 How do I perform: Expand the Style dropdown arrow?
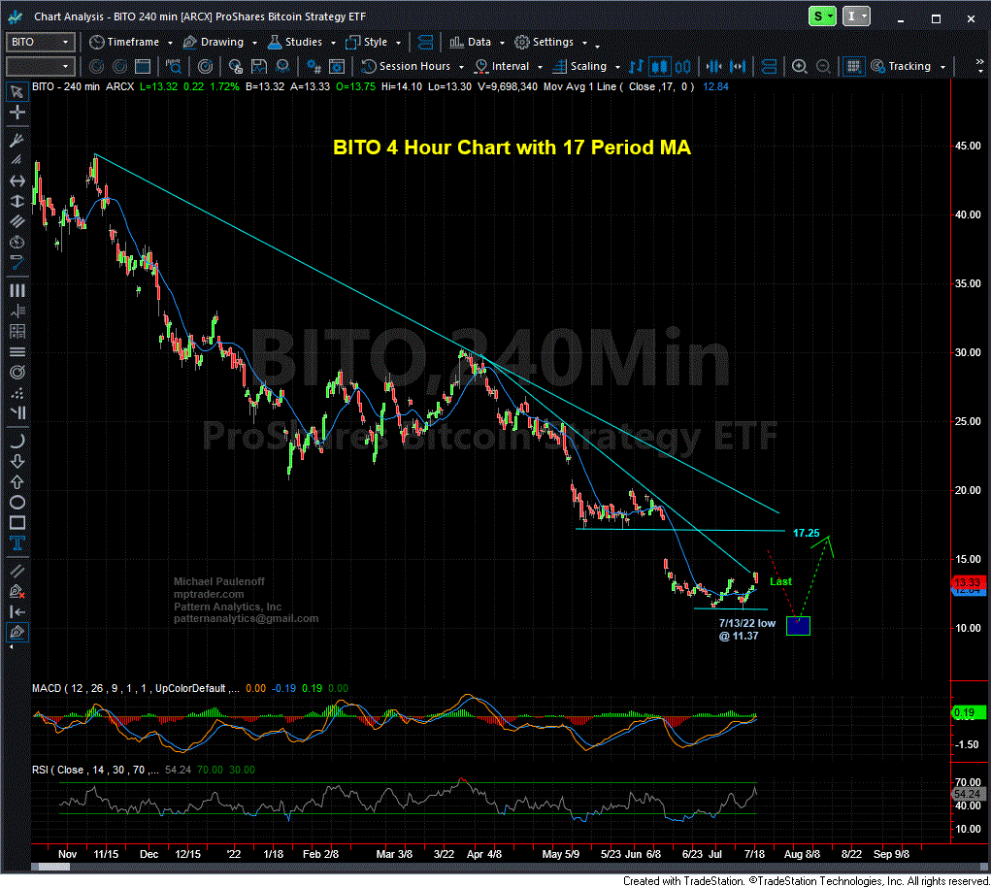(398, 43)
